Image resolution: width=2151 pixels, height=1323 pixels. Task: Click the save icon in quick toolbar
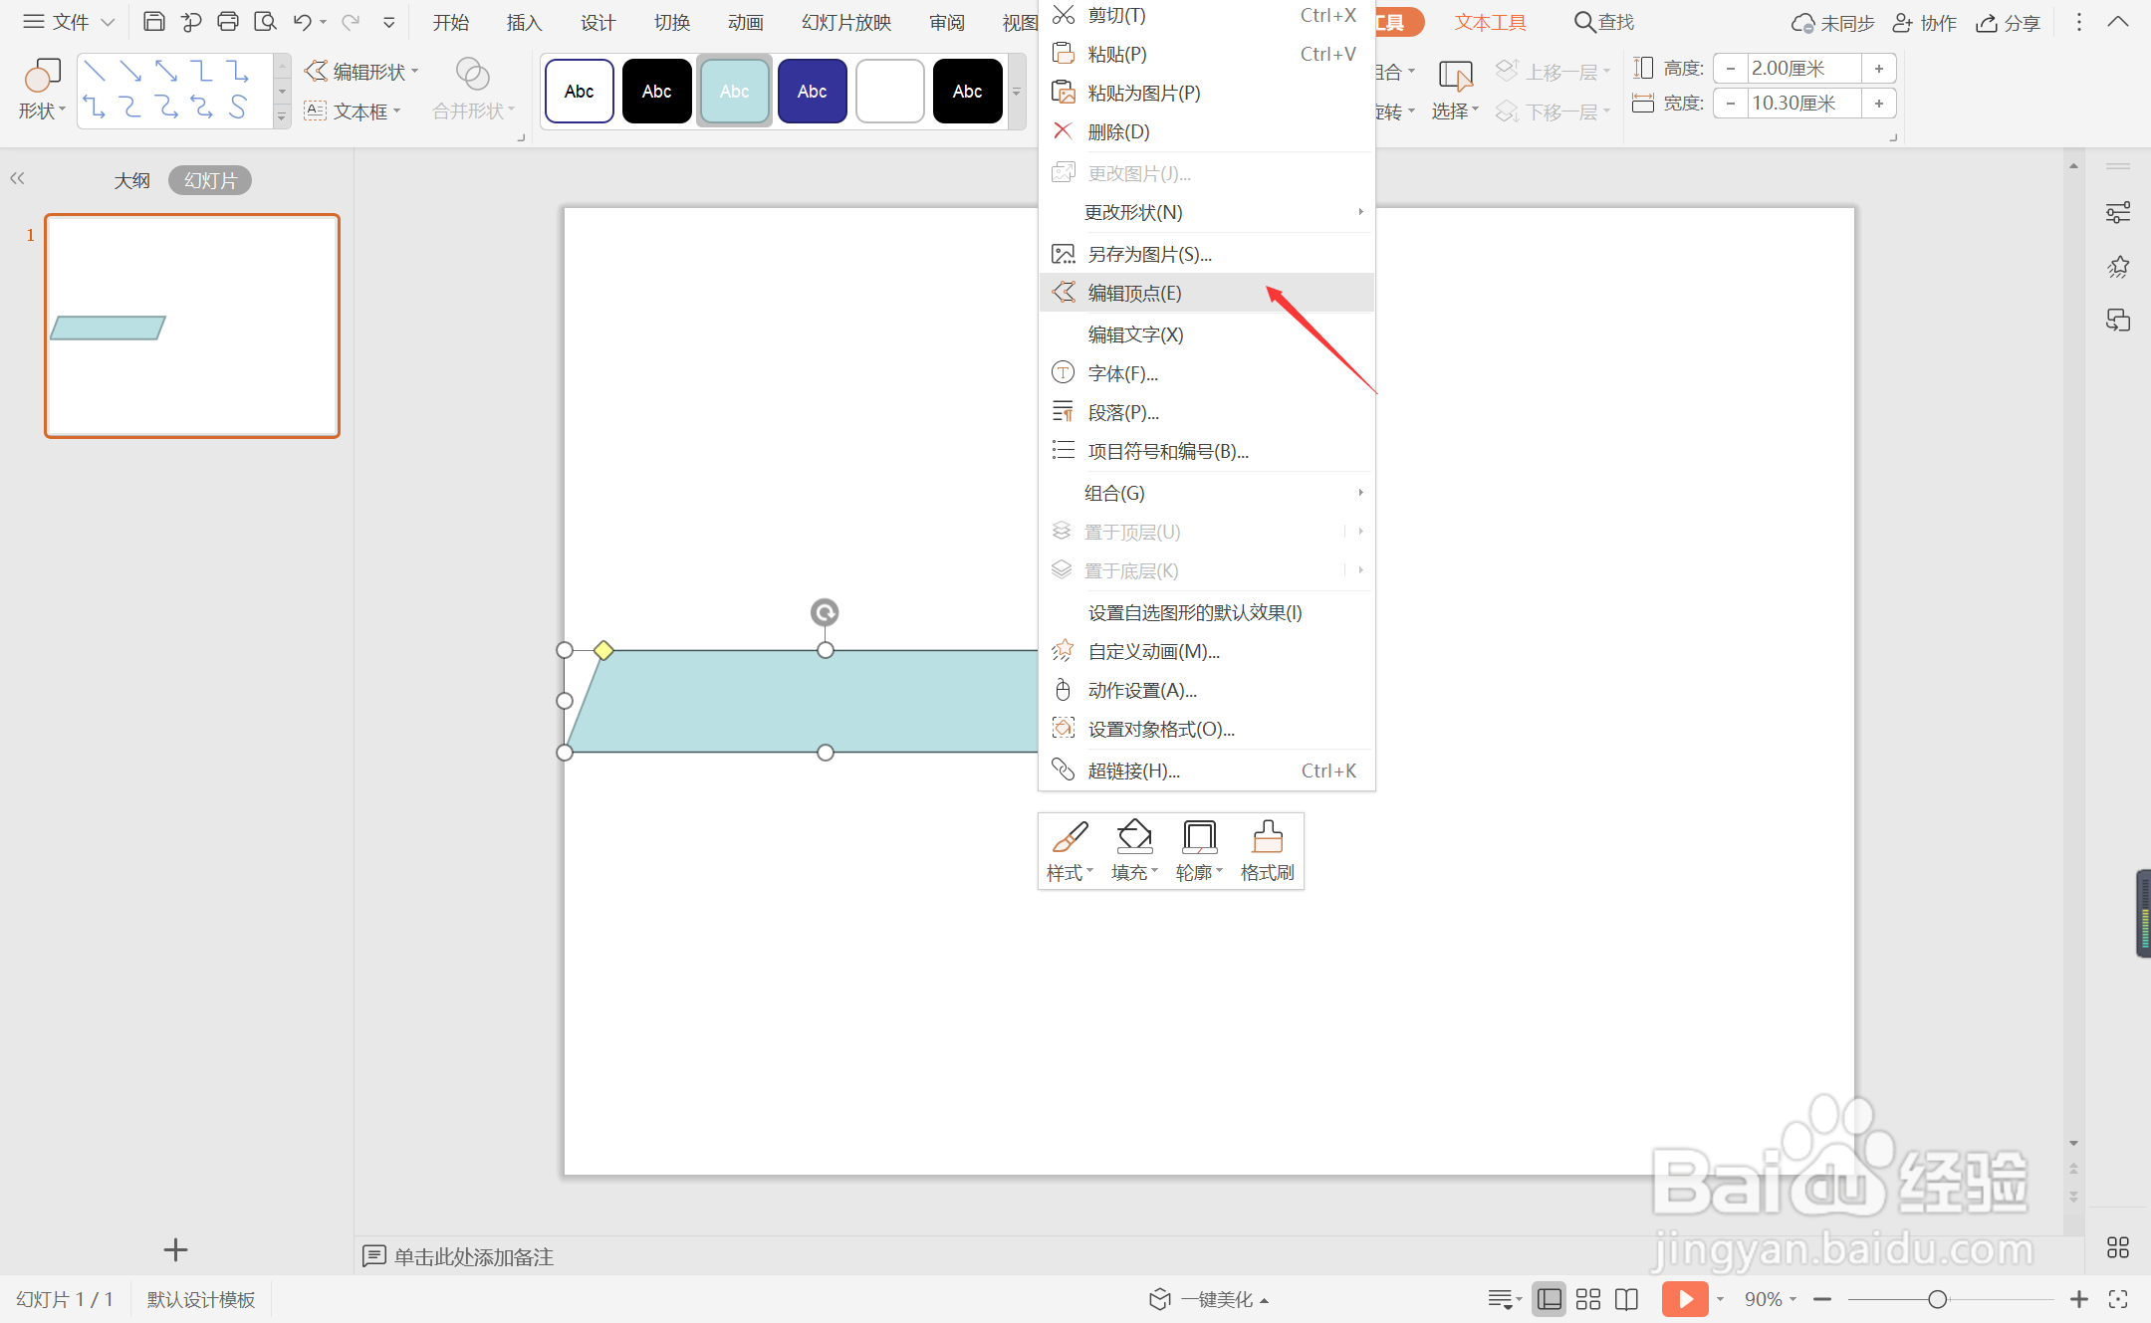pyautogui.click(x=153, y=21)
